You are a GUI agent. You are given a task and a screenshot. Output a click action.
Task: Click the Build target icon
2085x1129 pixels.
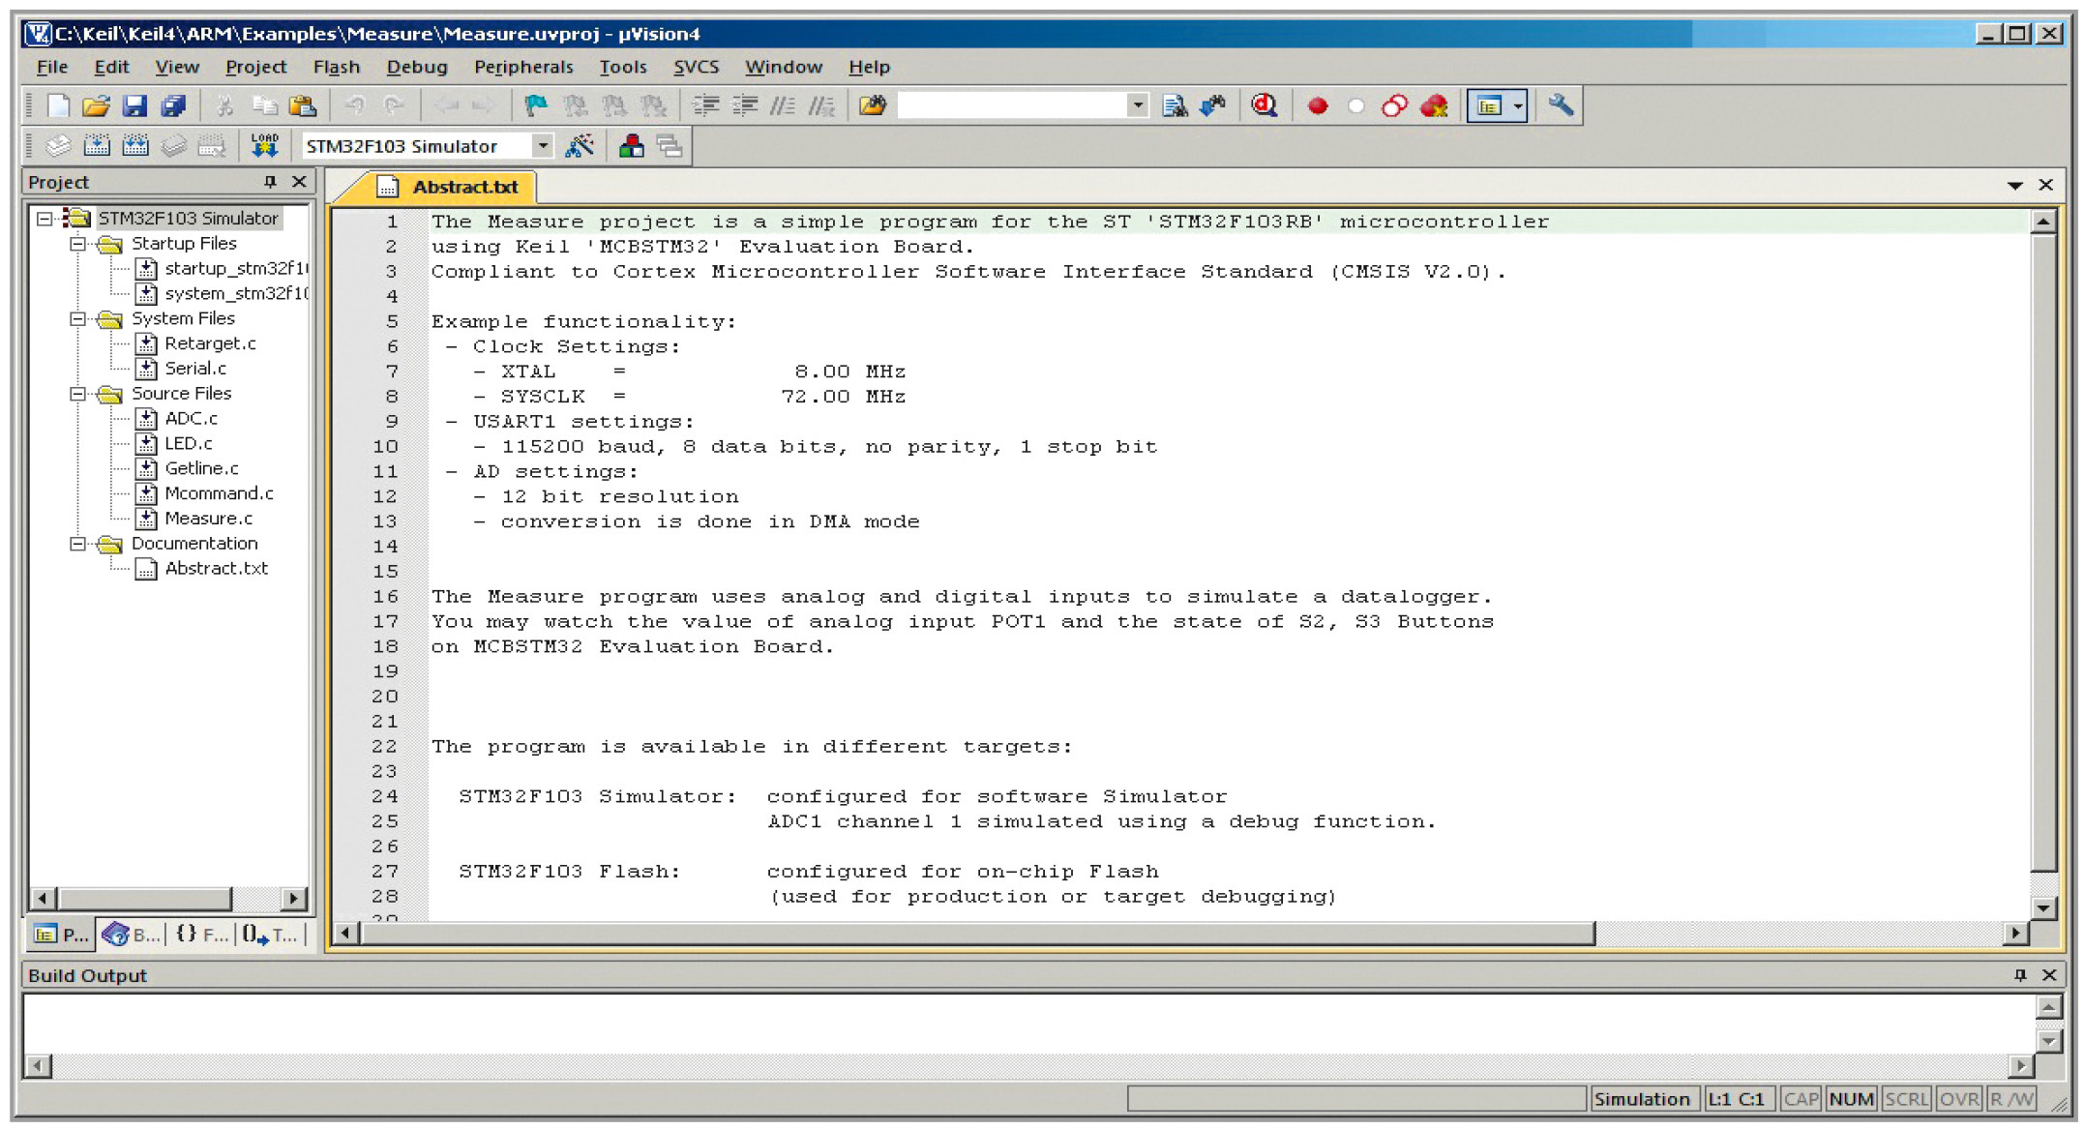(x=97, y=146)
